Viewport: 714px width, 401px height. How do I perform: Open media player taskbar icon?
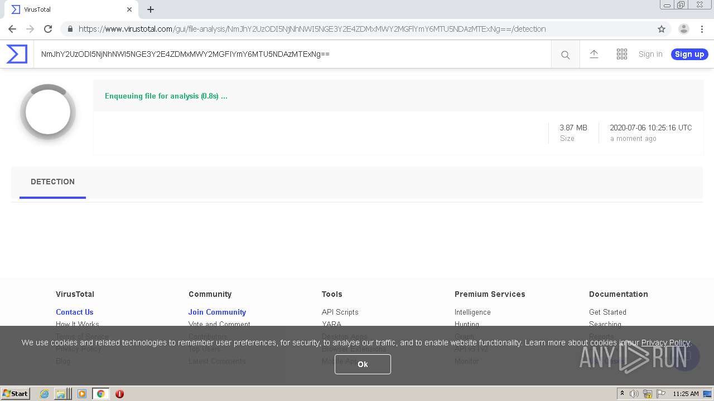click(82, 394)
